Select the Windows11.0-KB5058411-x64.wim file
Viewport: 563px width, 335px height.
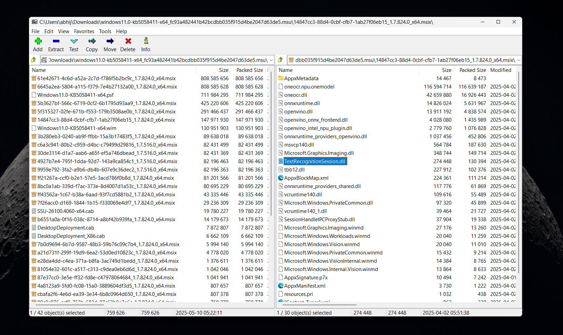coord(77,128)
